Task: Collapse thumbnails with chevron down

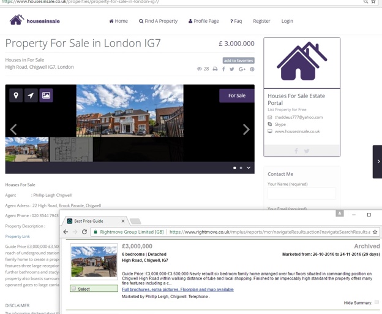Action: [x=249, y=167]
